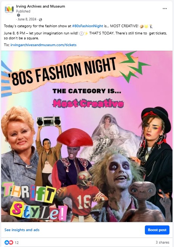Click the question mark icon under Published

coord(19,15)
